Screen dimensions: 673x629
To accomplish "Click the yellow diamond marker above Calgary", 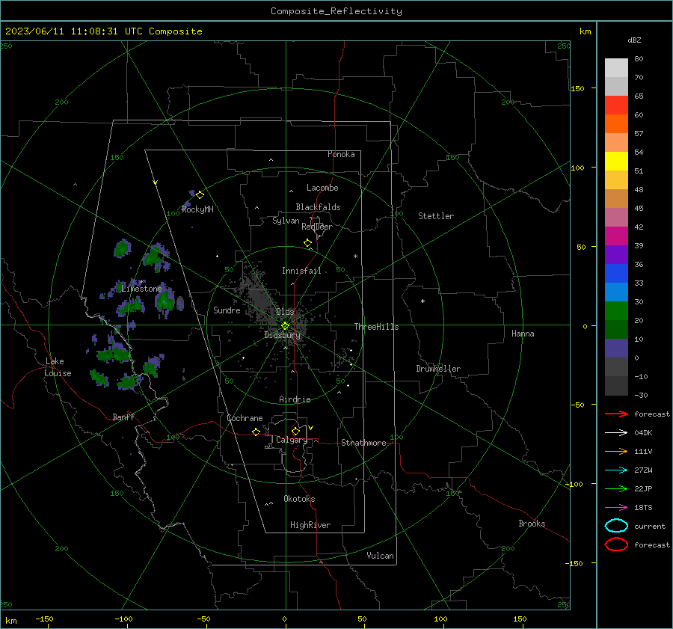I will [295, 431].
